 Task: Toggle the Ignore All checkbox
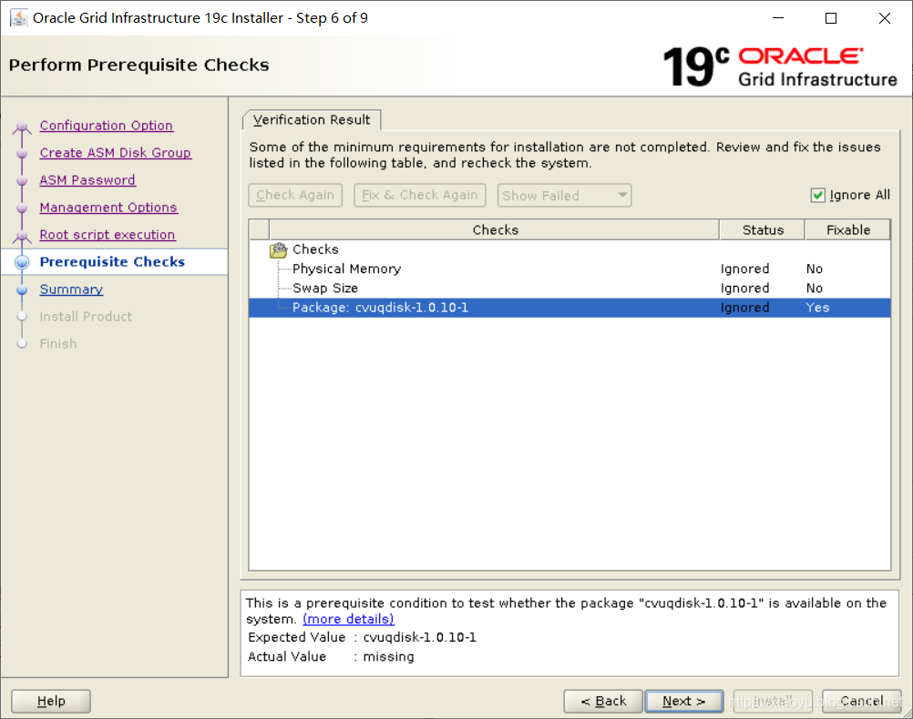[x=818, y=196]
